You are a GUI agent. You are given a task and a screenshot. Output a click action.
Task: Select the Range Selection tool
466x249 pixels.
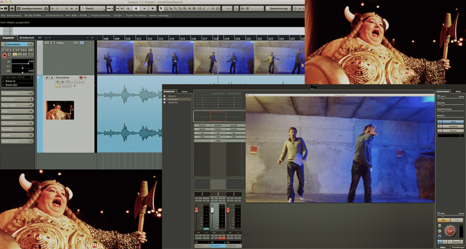click(x=166, y=8)
